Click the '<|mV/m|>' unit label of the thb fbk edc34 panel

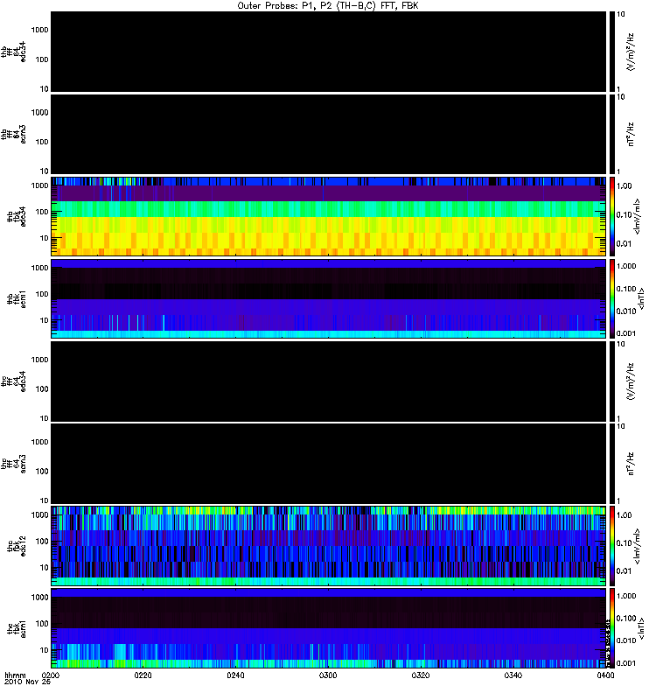(638, 216)
